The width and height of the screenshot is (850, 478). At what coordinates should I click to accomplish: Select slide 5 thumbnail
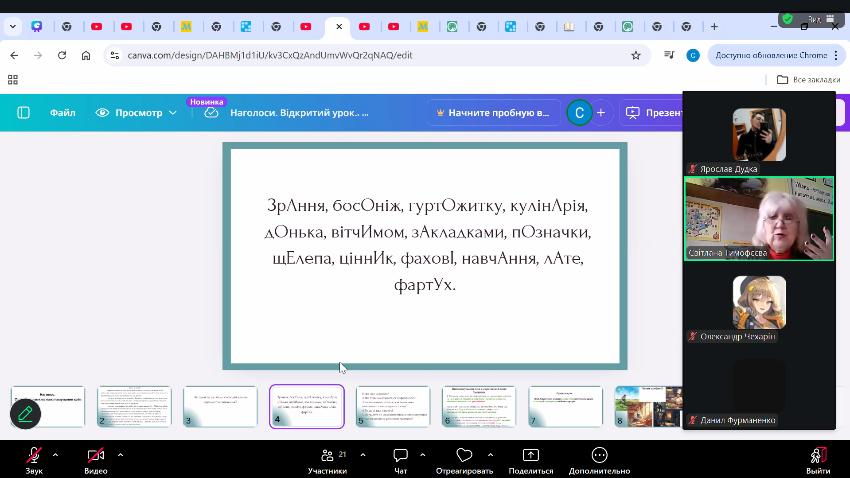pos(393,406)
